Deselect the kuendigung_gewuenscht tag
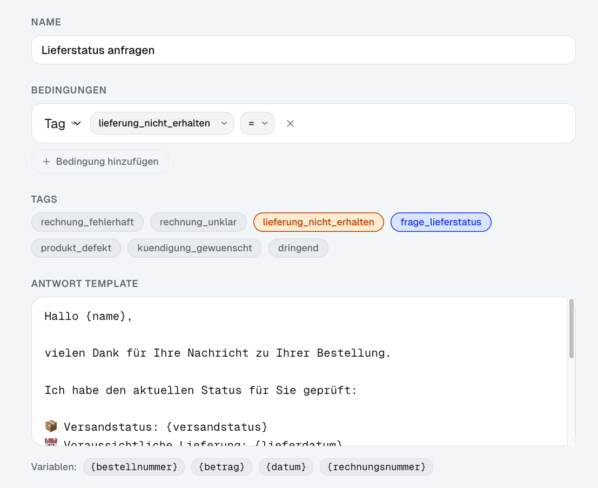This screenshot has height=488, width=598. [194, 248]
